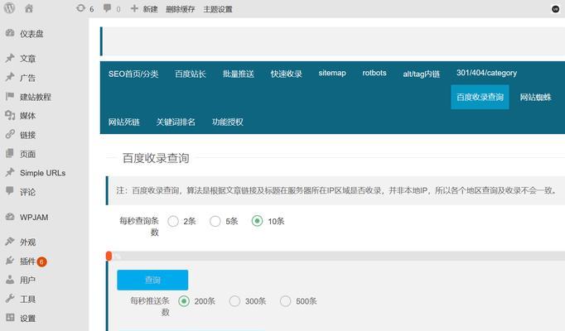Open the user avatar at top right
Viewport: 565px width, 331px height.
[x=555, y=9]
